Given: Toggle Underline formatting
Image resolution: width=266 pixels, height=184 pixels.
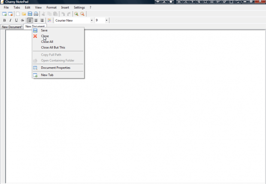Looking at the screenshot, I should pyautogui.click(x=16, y=20).
